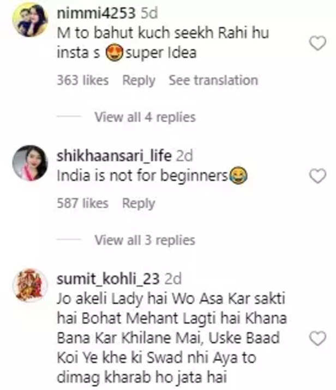Expand View all 4 replies
Viewport: 336px width, 390px height.
coord(145,117)
